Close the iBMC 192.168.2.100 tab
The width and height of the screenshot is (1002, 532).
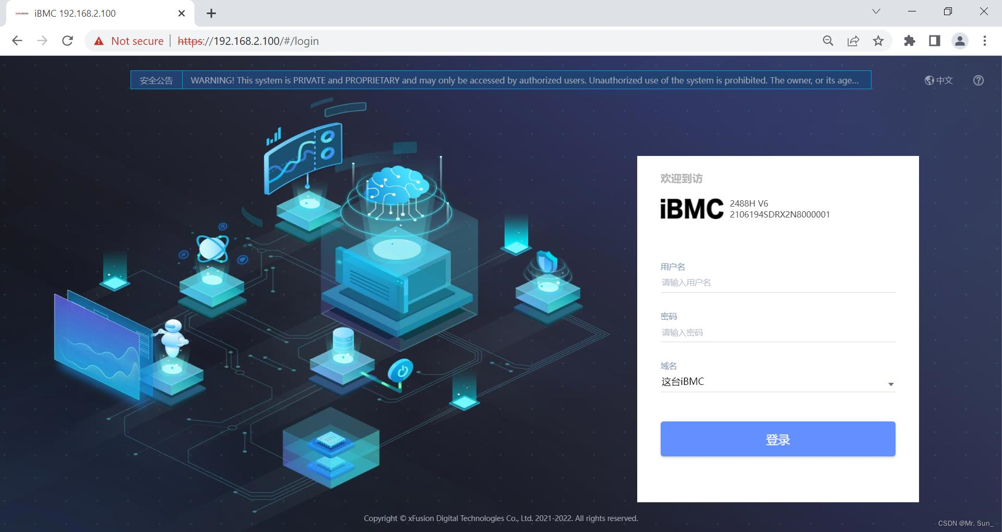(182, 14)
